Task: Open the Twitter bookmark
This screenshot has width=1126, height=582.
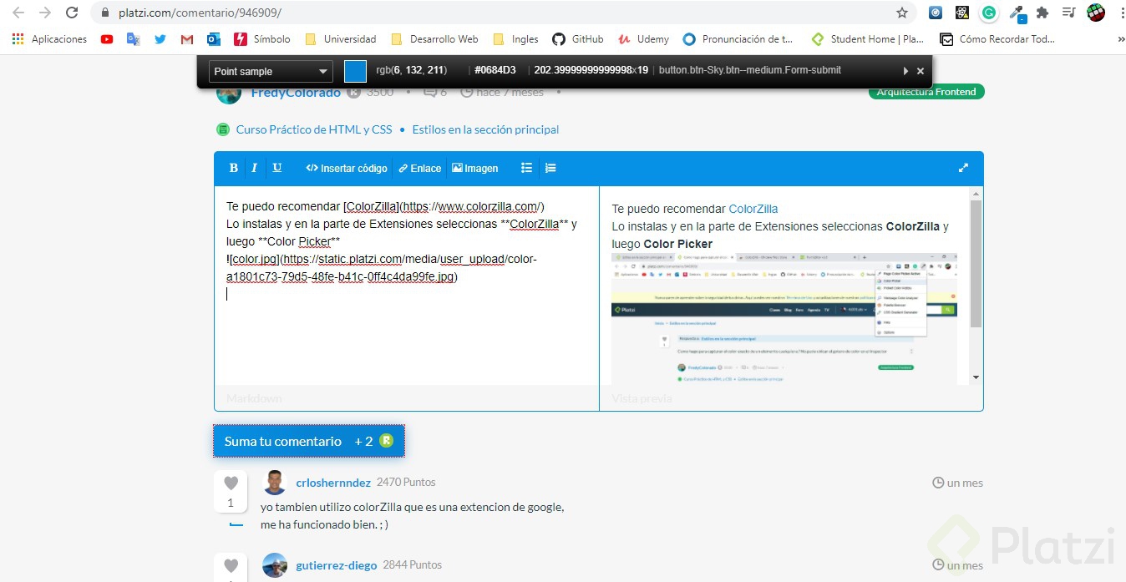Action: pos(160,39)
